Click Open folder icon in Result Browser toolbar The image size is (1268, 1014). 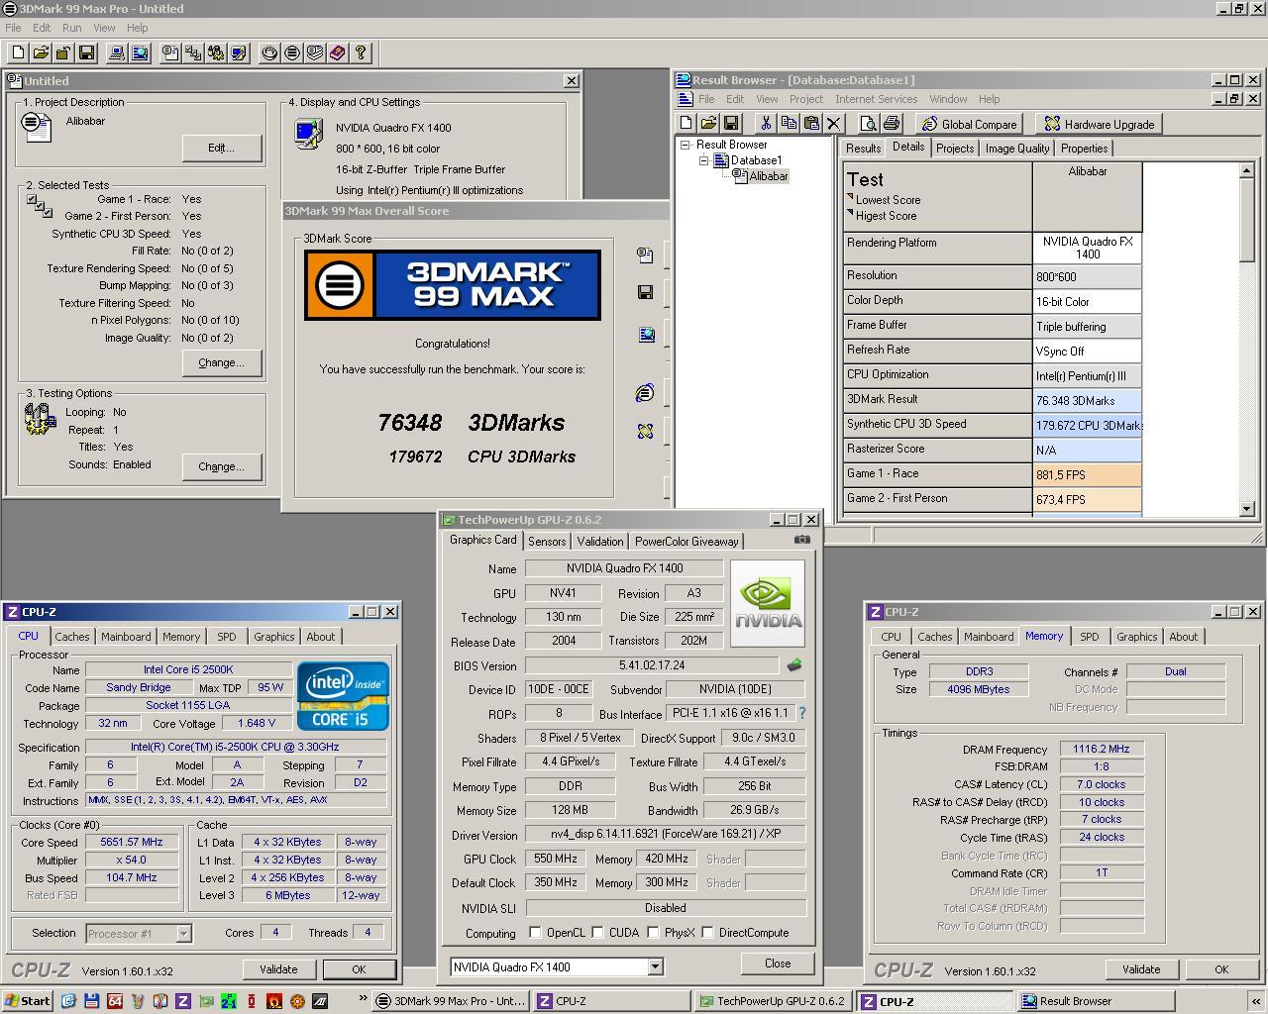pyautogui.click(x=708, y=123)
